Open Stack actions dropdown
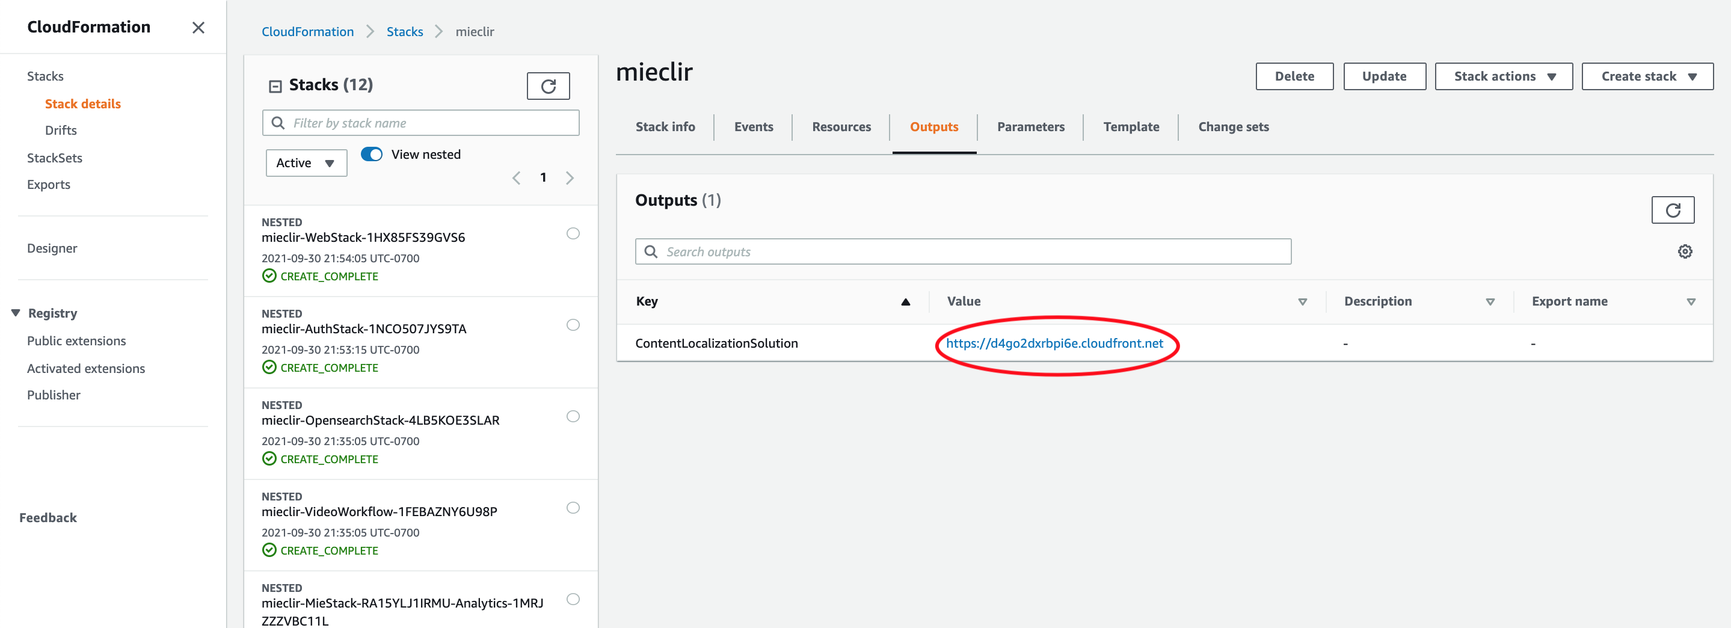Viewport: 1731px width, 628px height. coord(1503,76)
